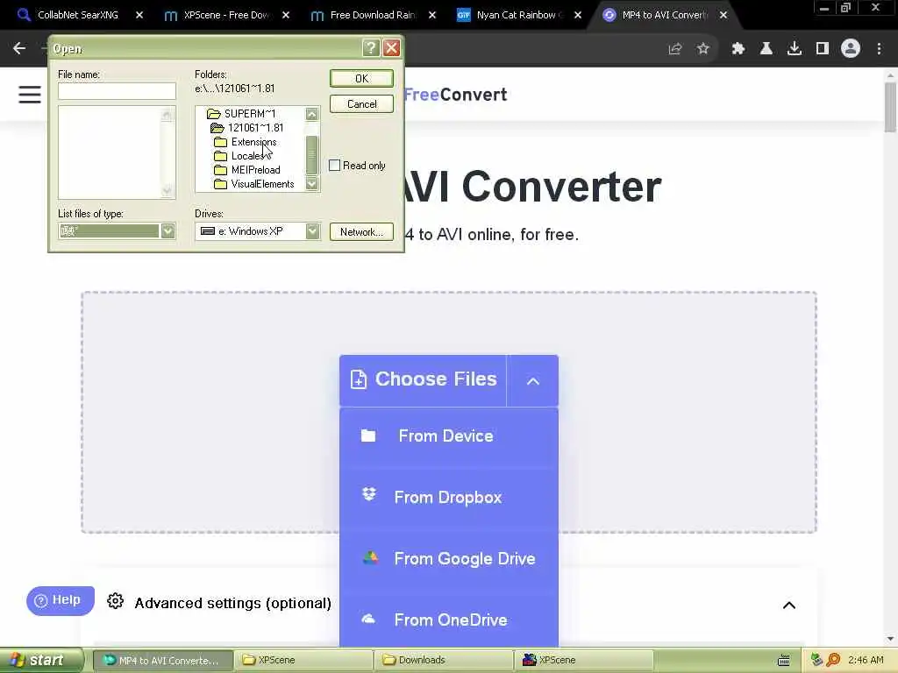Viewport: 898px width, 673px height.
Task: Toggle the Read only checkbox
Action: (334, 166)
